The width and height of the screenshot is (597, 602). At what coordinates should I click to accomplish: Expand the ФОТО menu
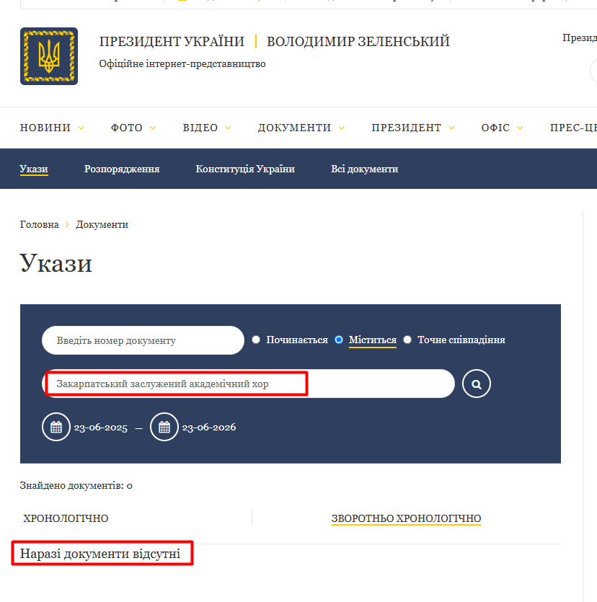point(133,128)
